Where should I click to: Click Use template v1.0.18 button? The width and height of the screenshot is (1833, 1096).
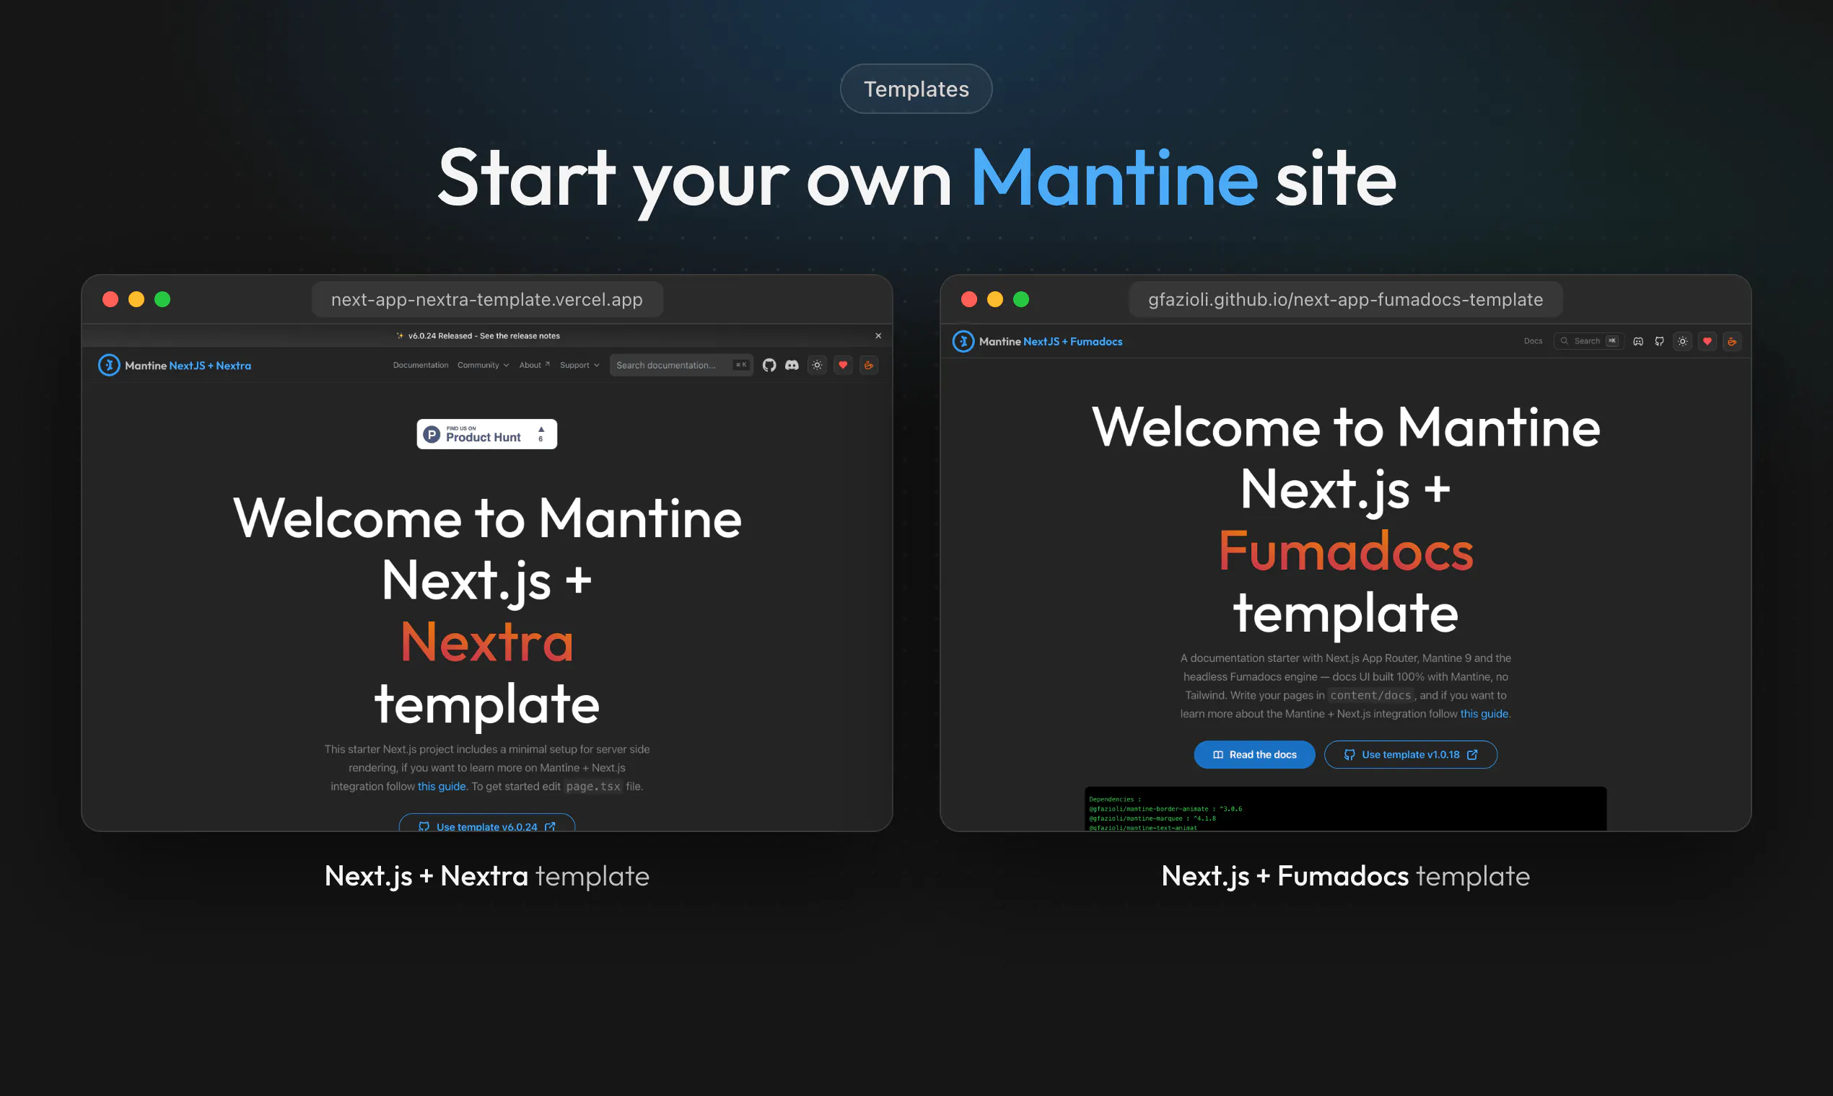(1410, 755)
